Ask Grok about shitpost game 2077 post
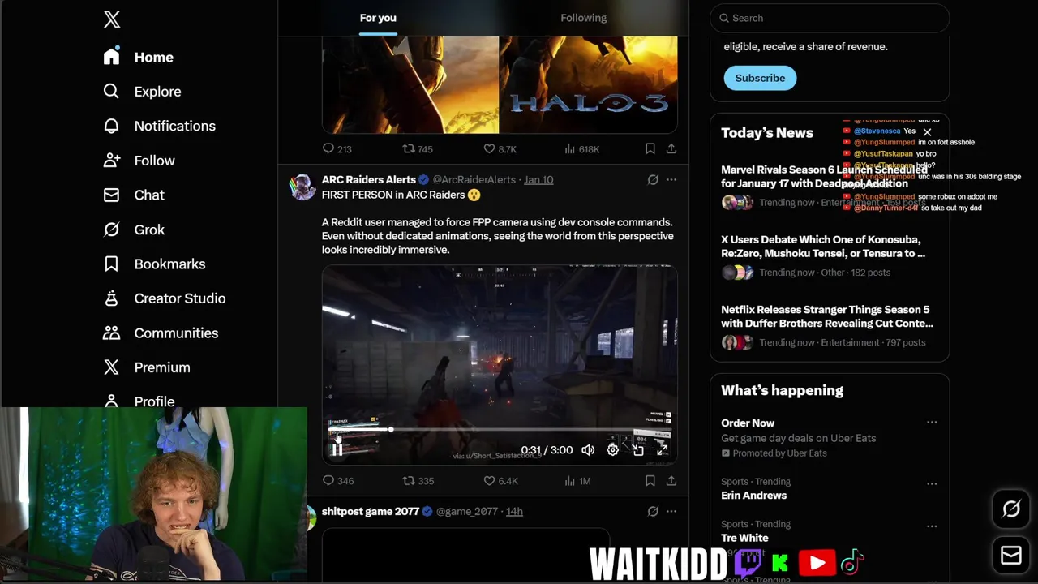 point(653,511)
